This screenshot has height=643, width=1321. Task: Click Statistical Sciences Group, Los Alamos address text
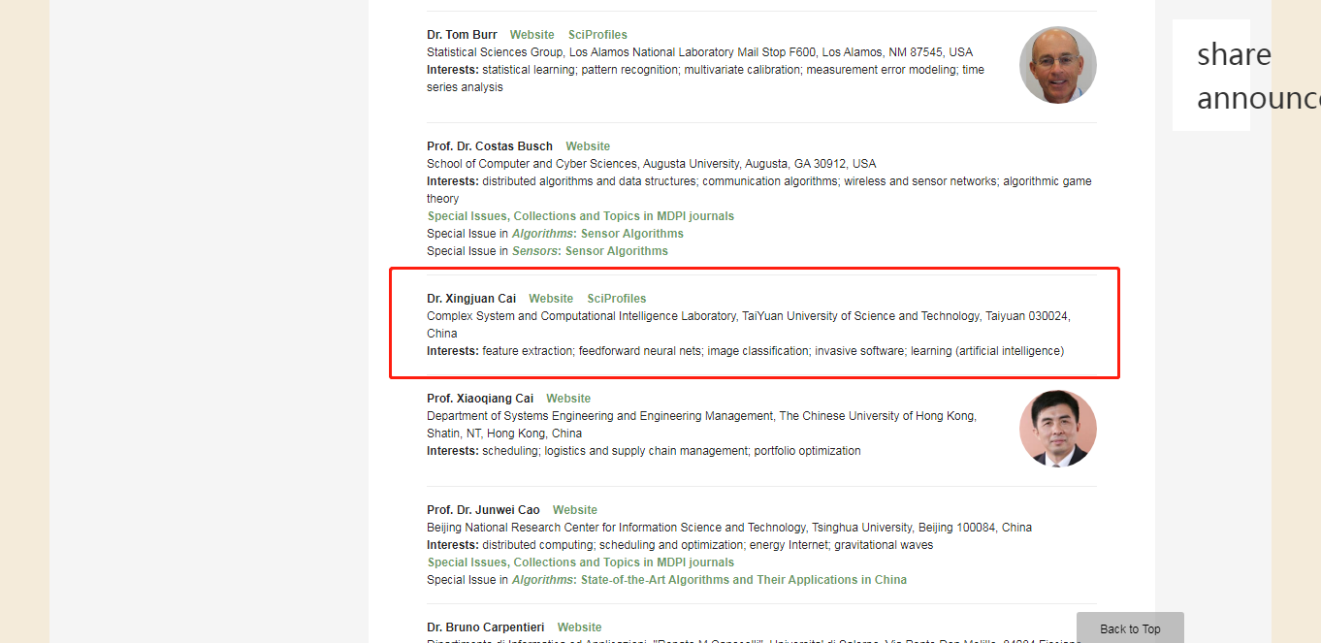[x=699, y=52]
